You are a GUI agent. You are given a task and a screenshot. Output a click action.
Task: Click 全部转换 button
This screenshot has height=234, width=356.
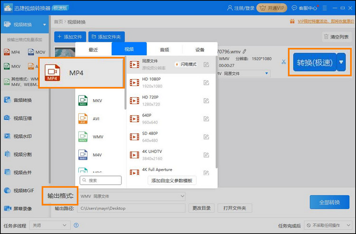pos(329,202)
